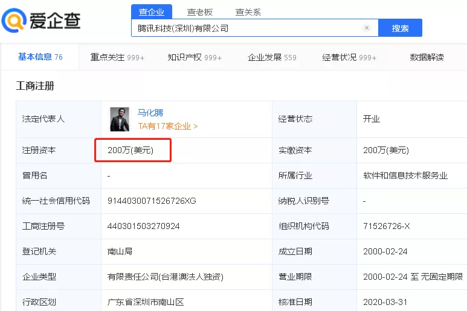Switch to the 查老板 search tab

pos(199,12)
